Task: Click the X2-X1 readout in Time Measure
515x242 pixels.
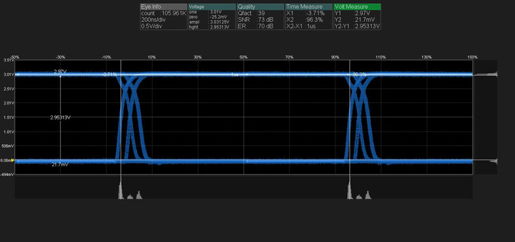Action: (301, 26)
